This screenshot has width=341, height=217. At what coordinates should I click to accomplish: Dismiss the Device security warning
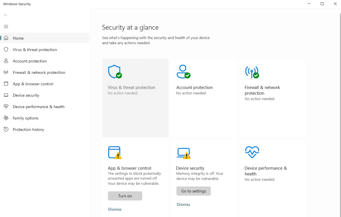tap(183, 204)
